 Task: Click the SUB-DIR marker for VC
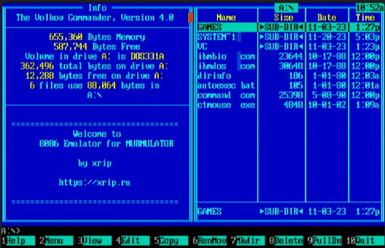click(281, 47)
